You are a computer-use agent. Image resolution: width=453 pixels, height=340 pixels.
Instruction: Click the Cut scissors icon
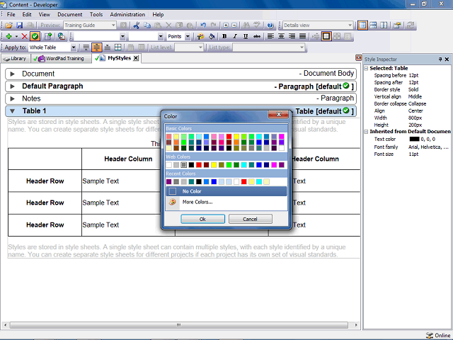(x=137, y=25)
